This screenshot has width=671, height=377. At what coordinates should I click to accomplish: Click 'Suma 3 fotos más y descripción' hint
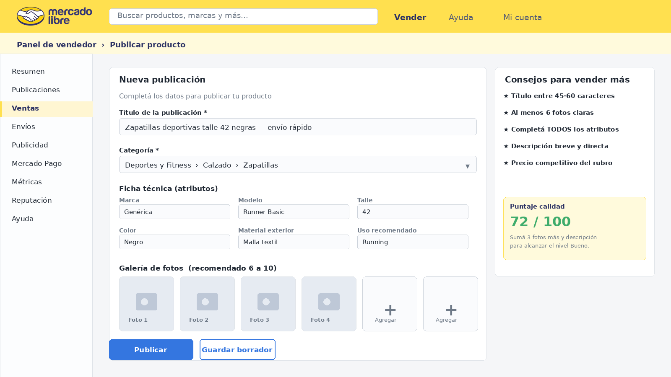click(x=553, y=237)
